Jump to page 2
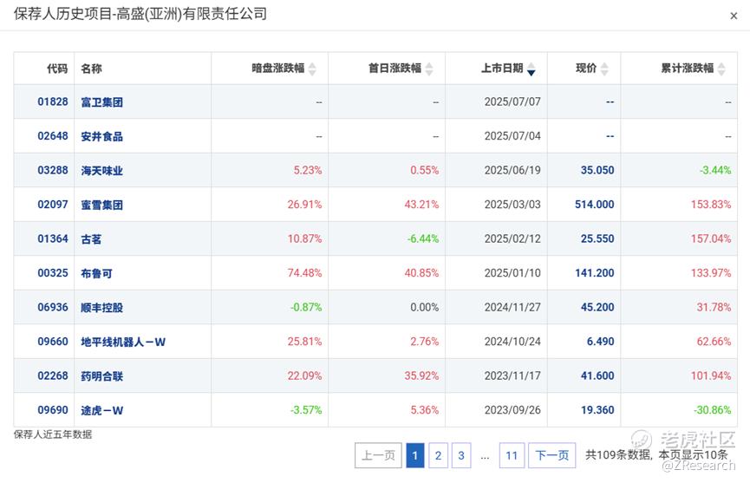750x483 pixels. (x=438, y=455)
